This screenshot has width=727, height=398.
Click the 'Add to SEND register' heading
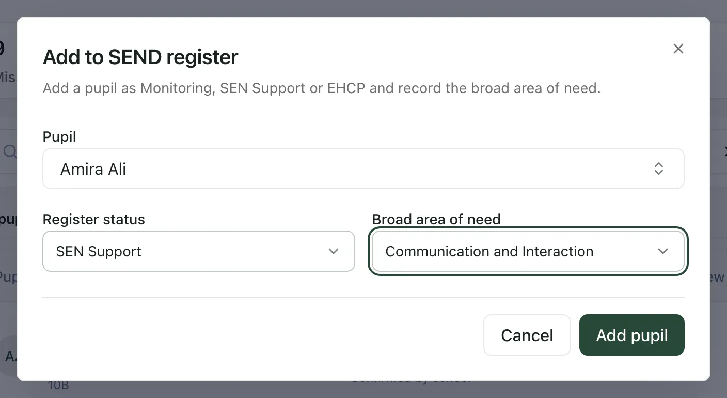click(140, 57)
